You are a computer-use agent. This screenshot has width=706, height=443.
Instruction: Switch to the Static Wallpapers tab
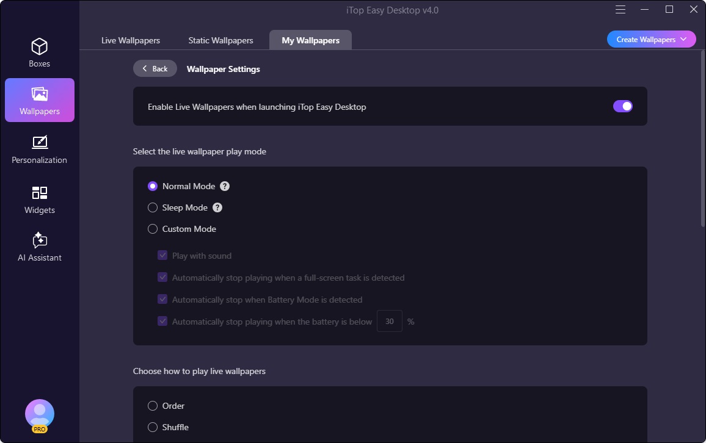pyautogui.click(x=220, y=40)
